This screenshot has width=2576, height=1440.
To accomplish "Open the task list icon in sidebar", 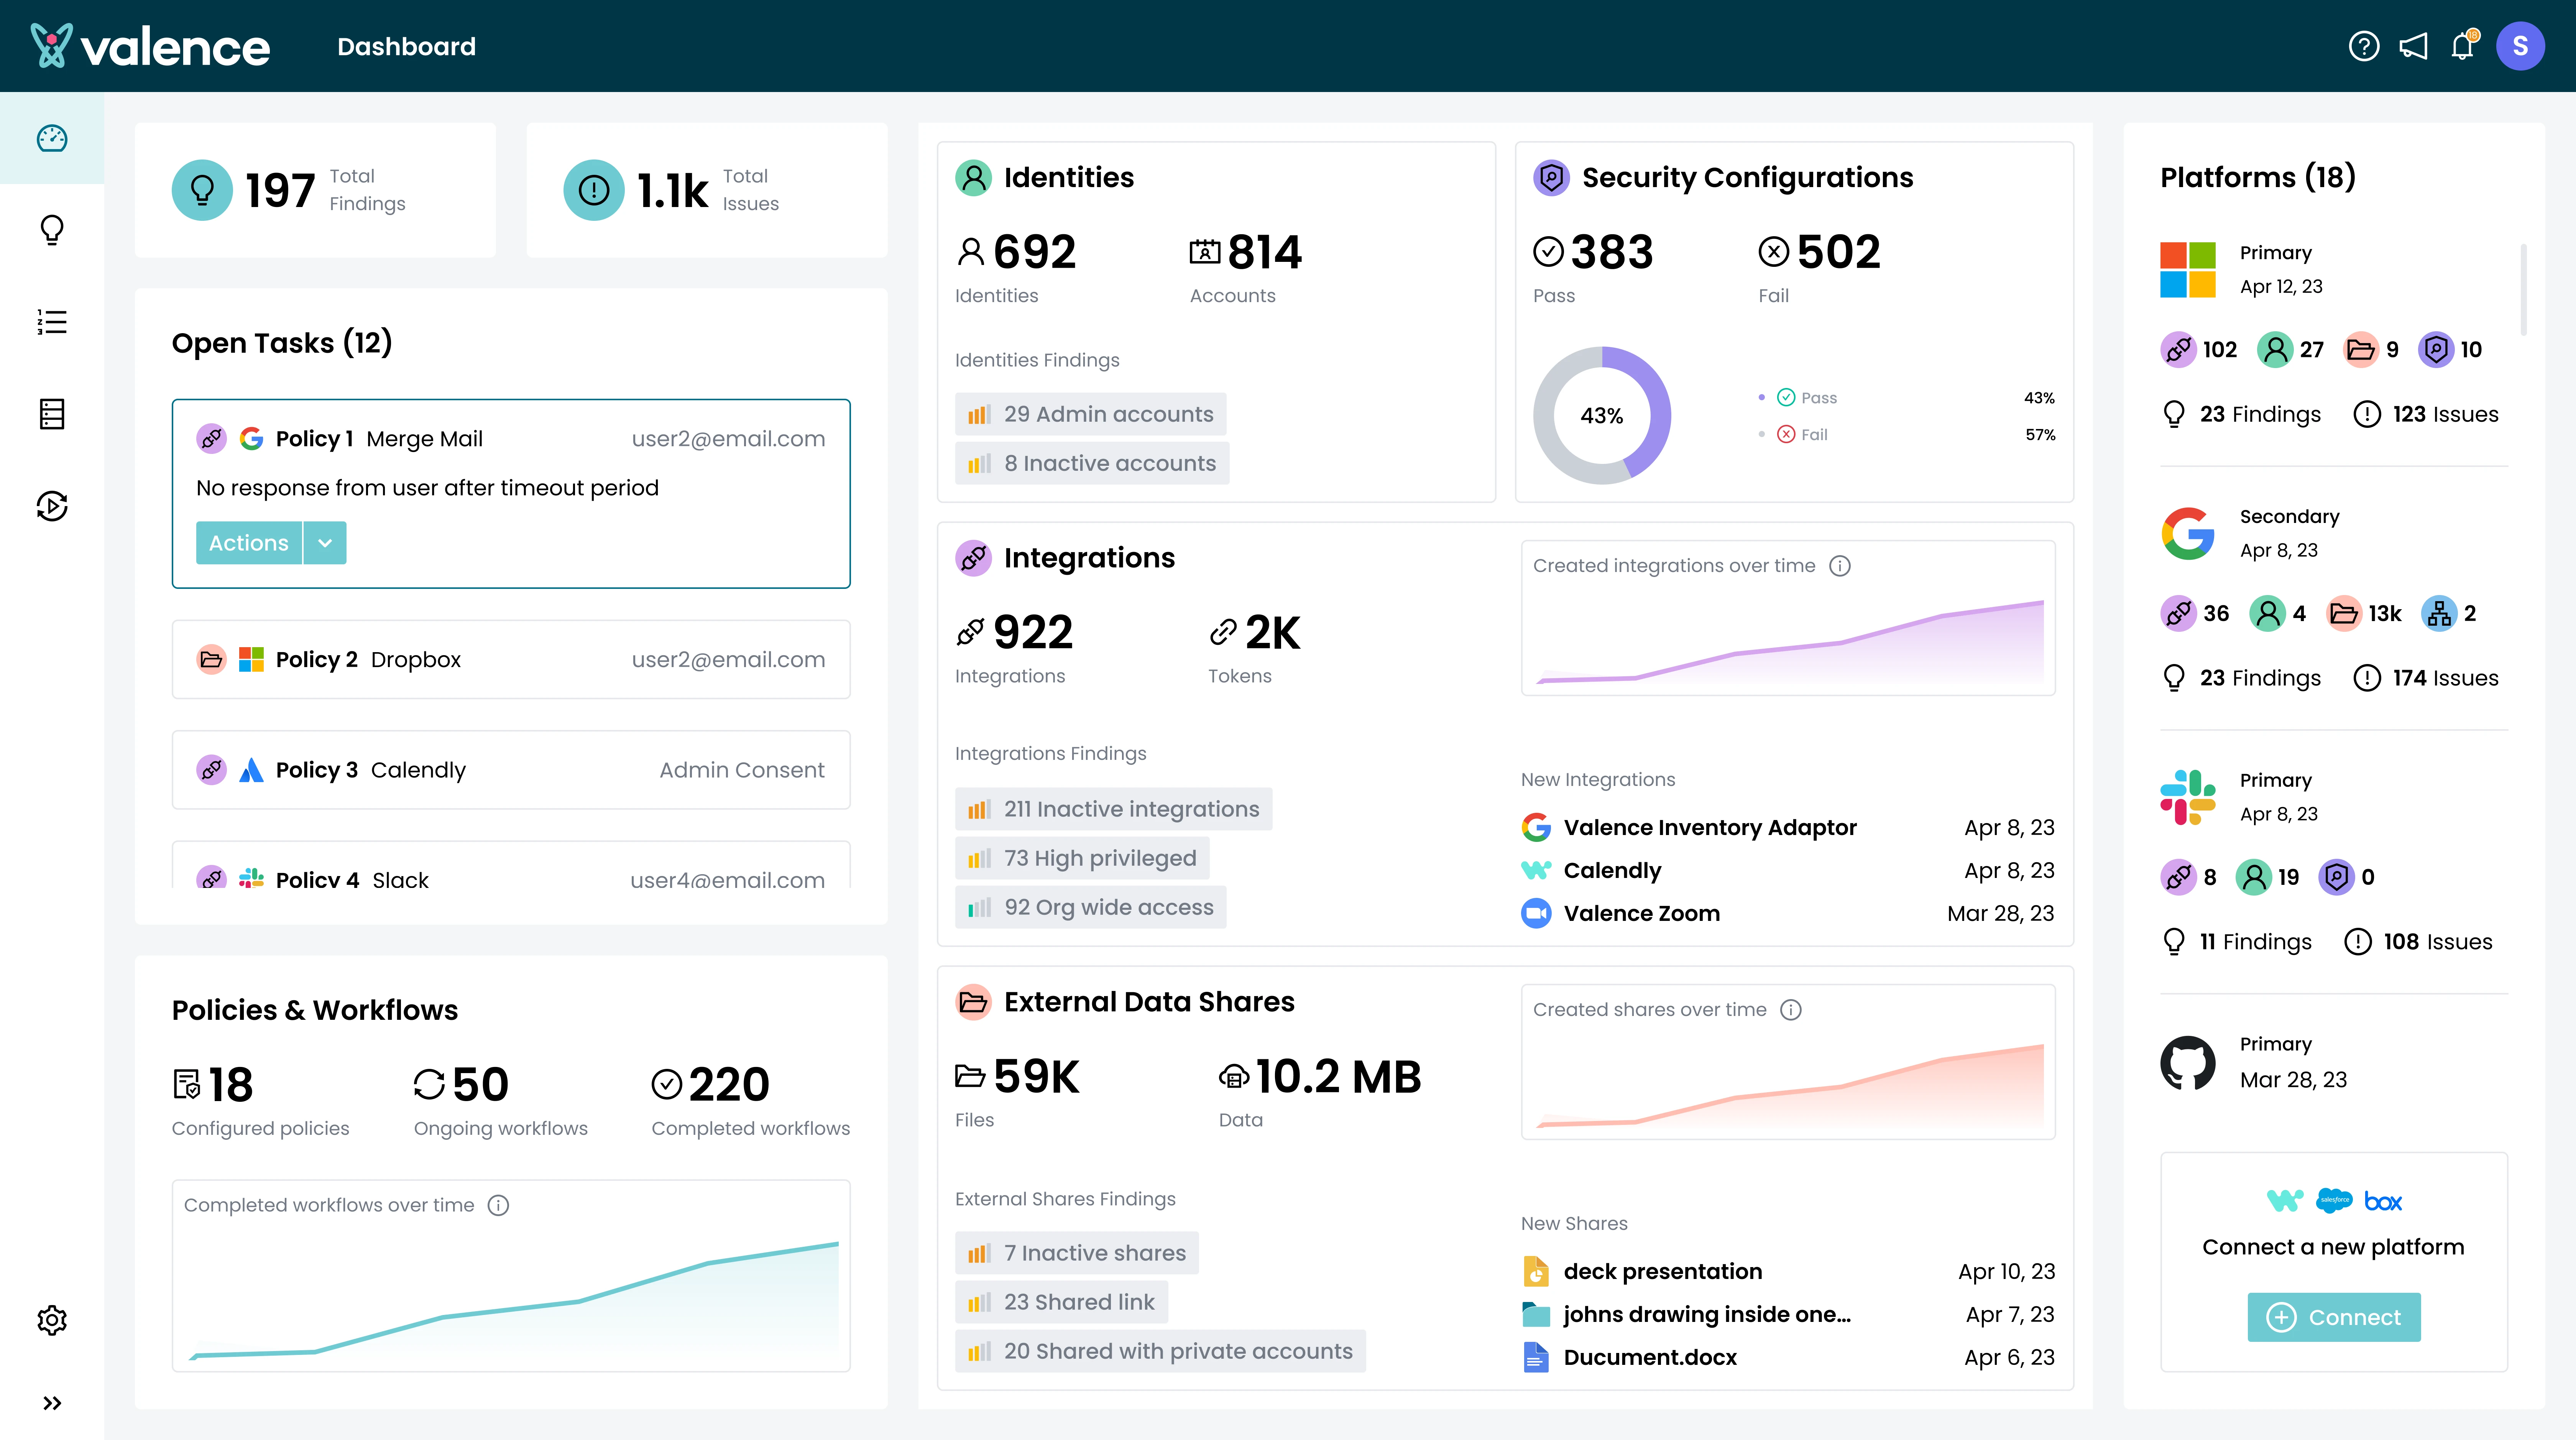I will click(x=52, y=322).
